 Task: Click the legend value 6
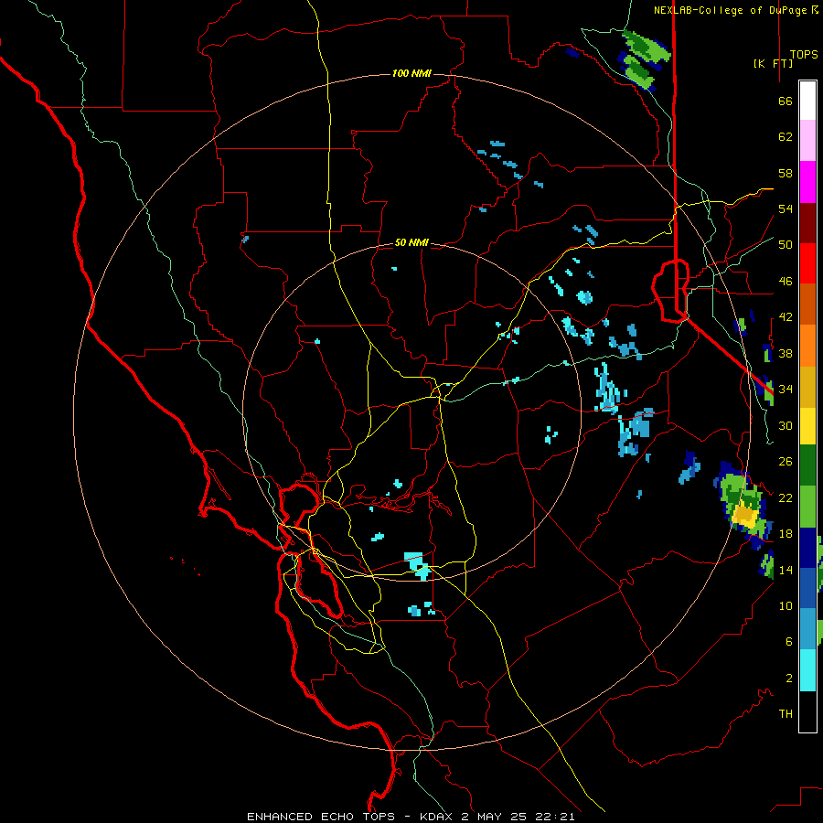tap(788, 641)
